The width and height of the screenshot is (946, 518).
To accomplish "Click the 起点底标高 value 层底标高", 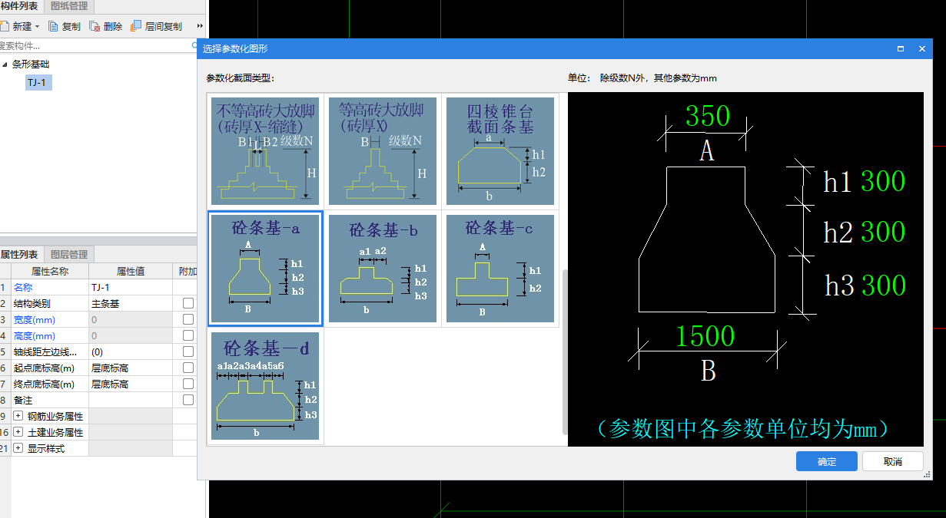I will [130, 368].
